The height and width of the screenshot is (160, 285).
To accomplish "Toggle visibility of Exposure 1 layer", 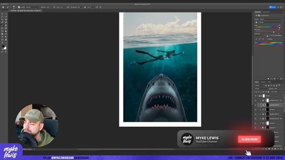I will coord(255,128).
